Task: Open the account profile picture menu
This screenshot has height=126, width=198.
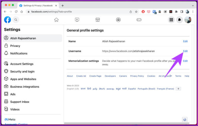Action: (188, 20)
